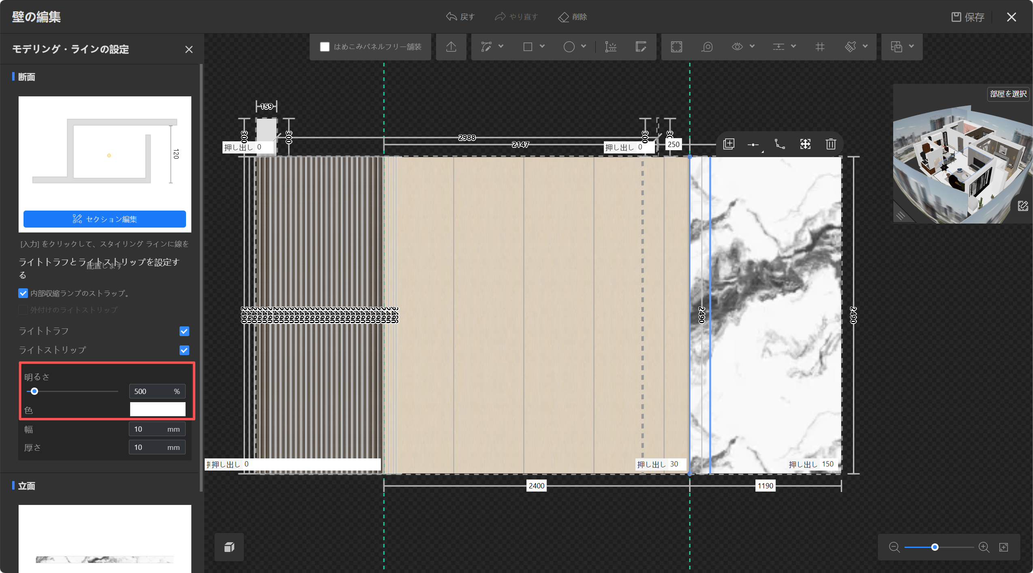This screenshot has width=1033, height=573.
Task: Toggle the はめこみパネルフリー舗装 checkbox
Action: click(325, 47)
